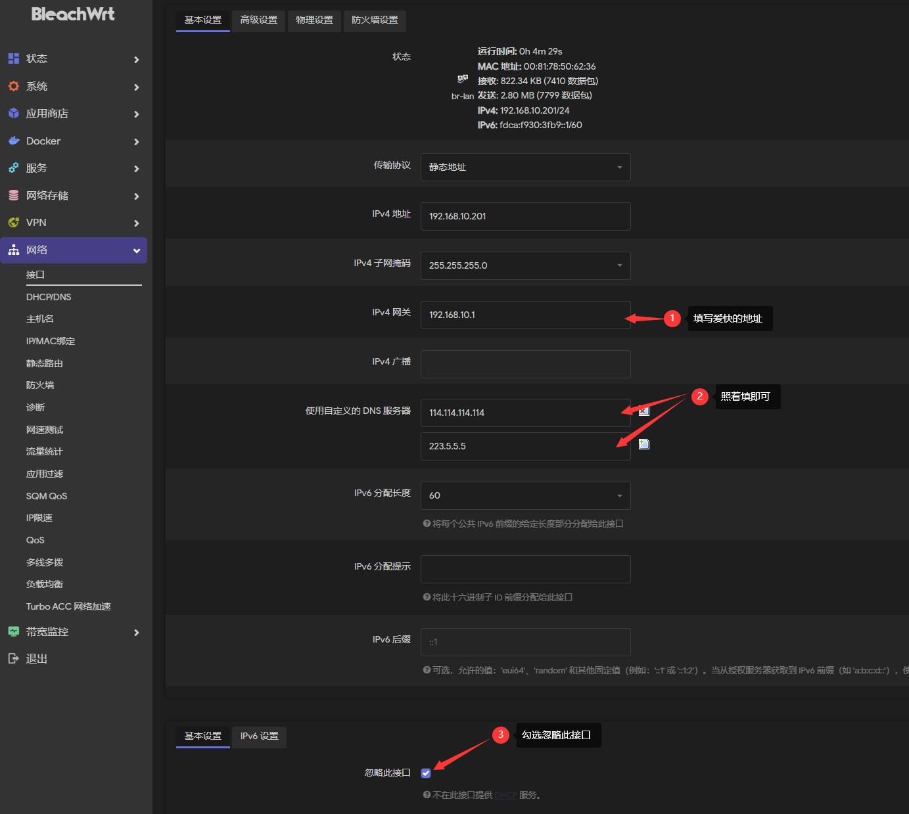The height and width of the screenshot is (814, 909).
Task: Open DHCP/DNS in the sidebar
Action: pyautogui.click(x=49, y=297)
